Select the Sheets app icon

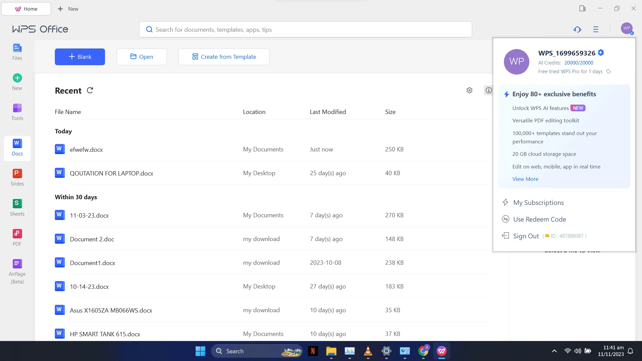pyautogui.click(x=17, y=208)
